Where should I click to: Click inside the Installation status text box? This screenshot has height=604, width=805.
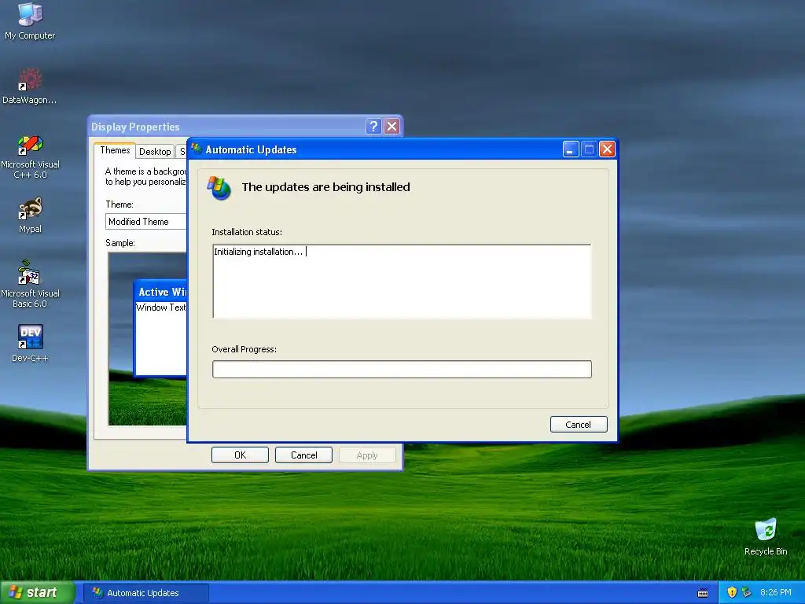tap(402, 282)
